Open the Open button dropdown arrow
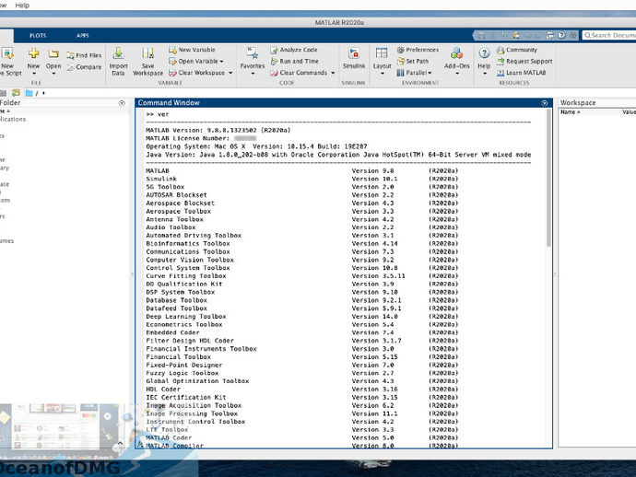636x477 pixels. [x=53, y=74]
